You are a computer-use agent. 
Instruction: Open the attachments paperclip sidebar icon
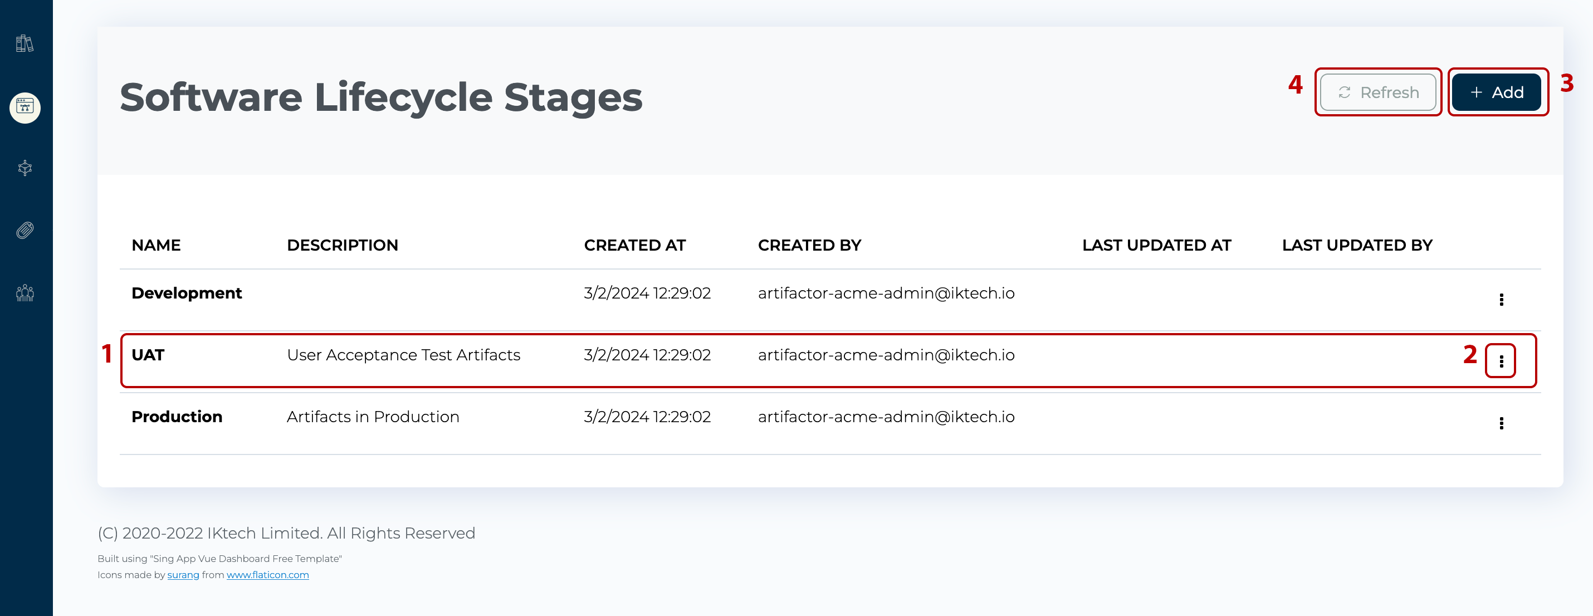(x=25, y=231)
